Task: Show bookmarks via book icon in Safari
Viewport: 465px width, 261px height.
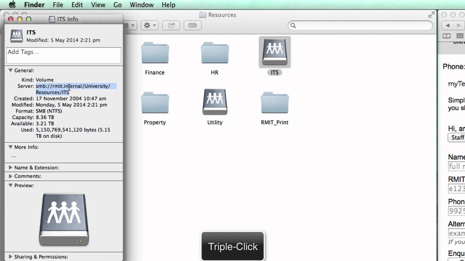Action: point(446,36)
